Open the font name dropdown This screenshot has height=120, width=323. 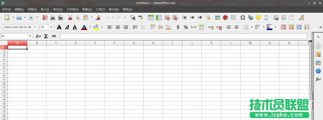click(35, 27)
